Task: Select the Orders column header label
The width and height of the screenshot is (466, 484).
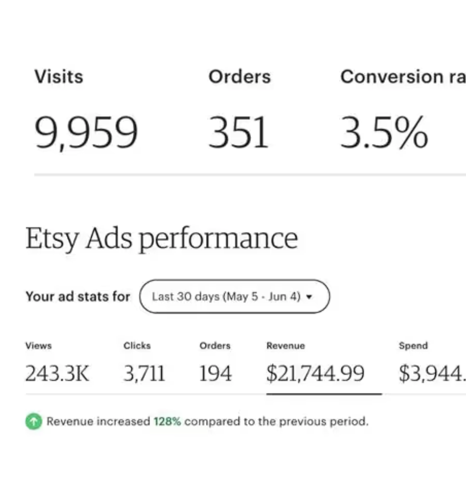Action: pyautogui.click(x=240, y=76)
